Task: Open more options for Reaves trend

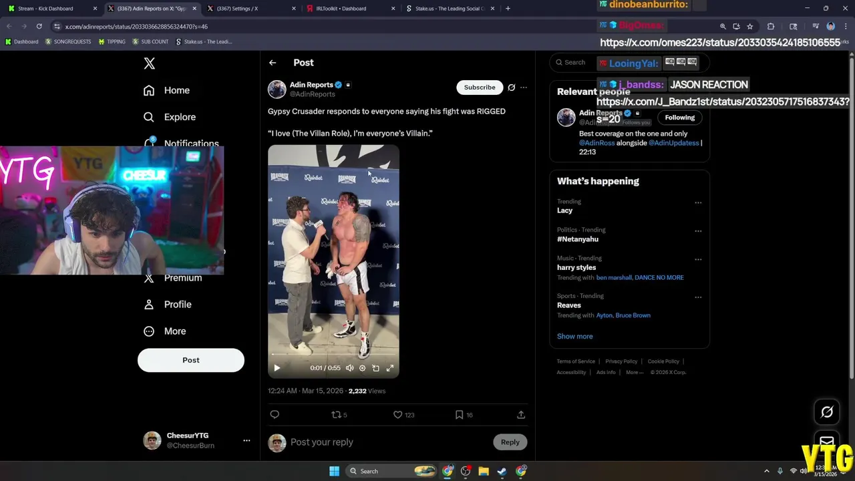Action: [698, 297]
